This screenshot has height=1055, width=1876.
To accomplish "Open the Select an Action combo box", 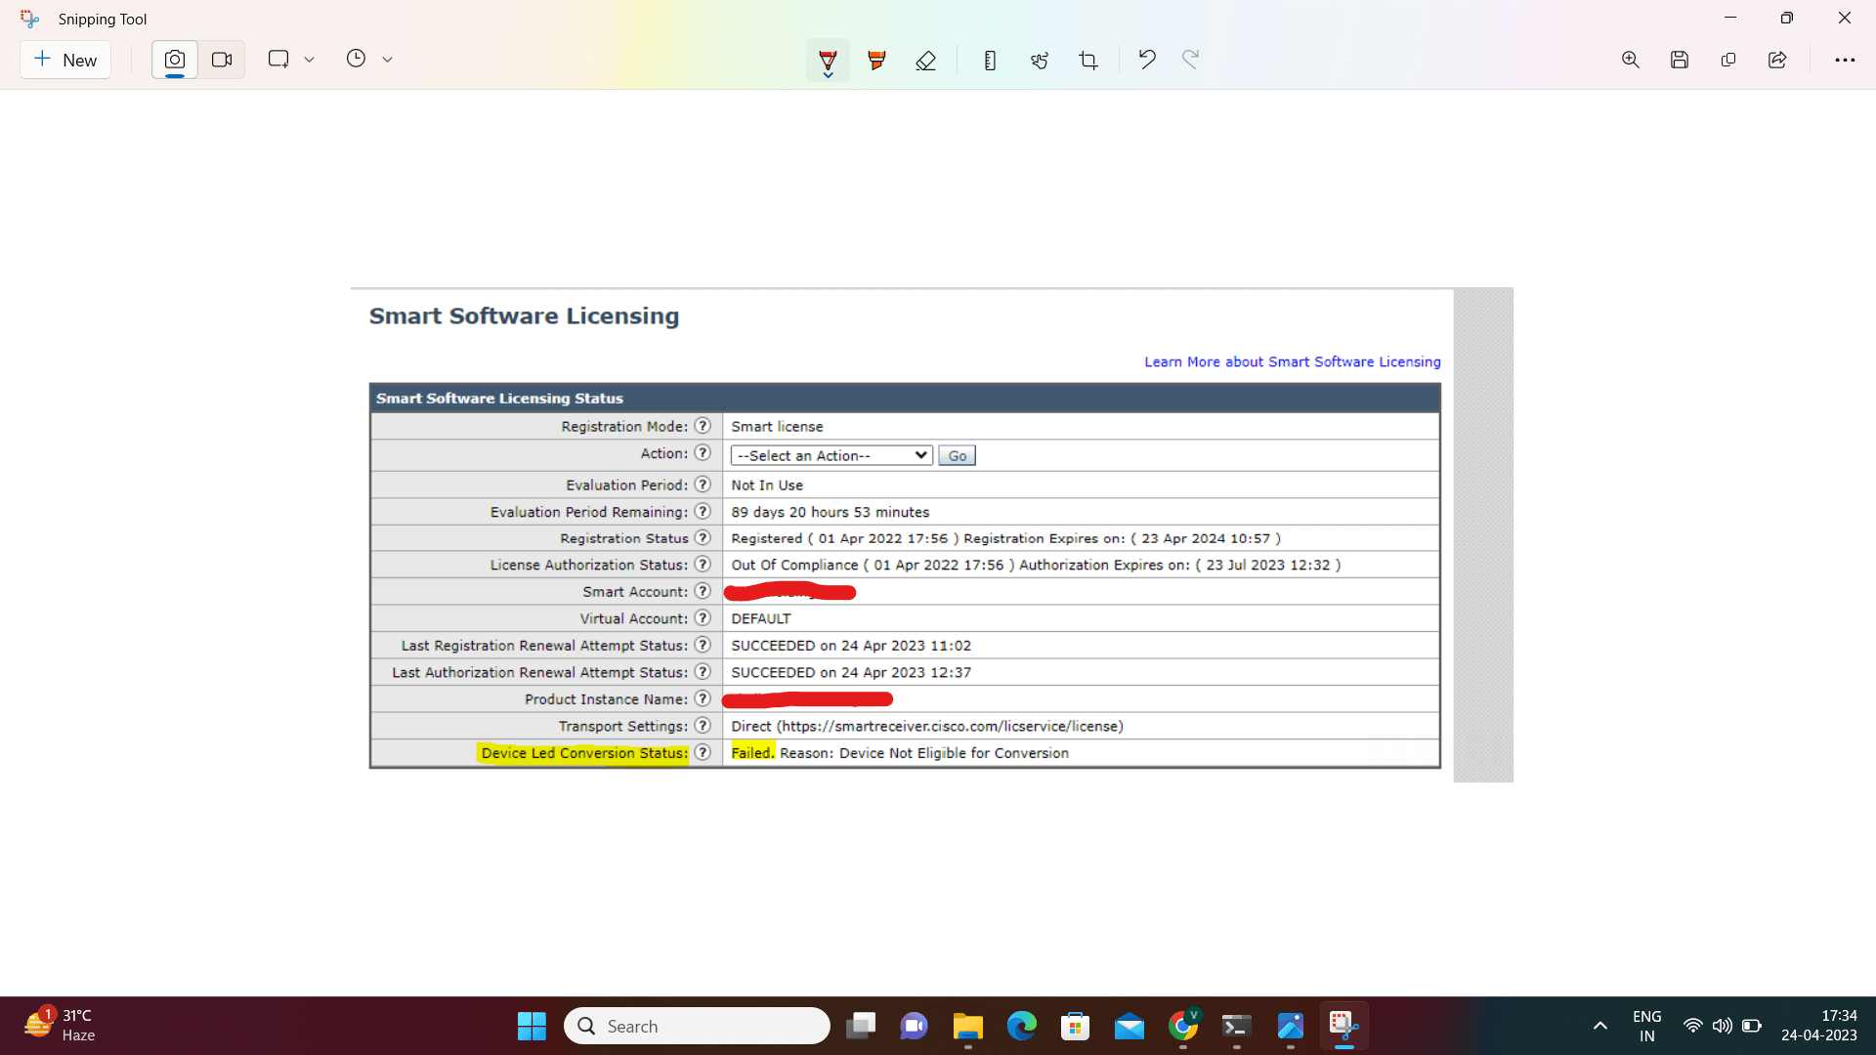I will click(x=830, y=455).
